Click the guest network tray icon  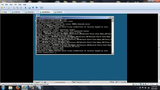coord(116,82)
